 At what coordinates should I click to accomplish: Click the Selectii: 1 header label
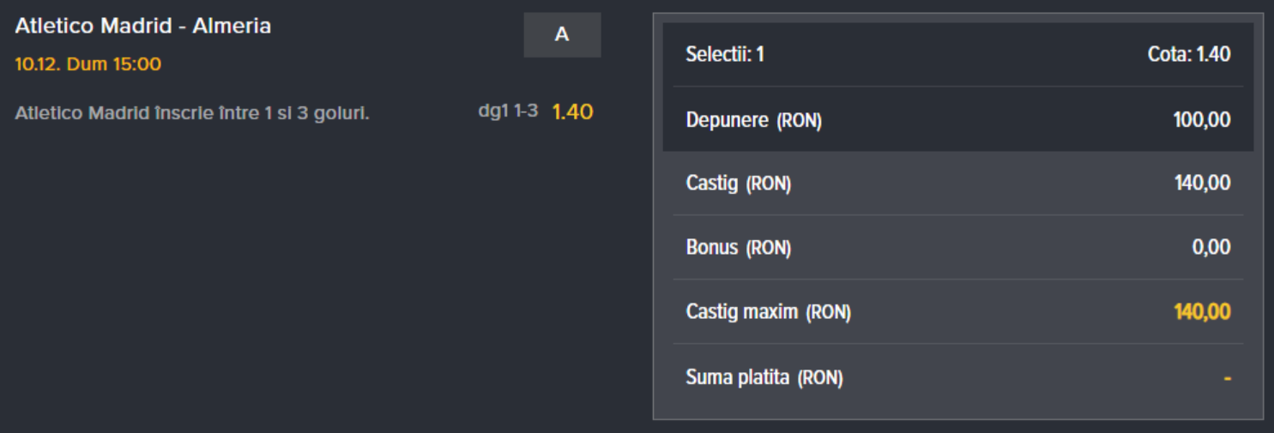pyautogui.click(x=725, y=55)
